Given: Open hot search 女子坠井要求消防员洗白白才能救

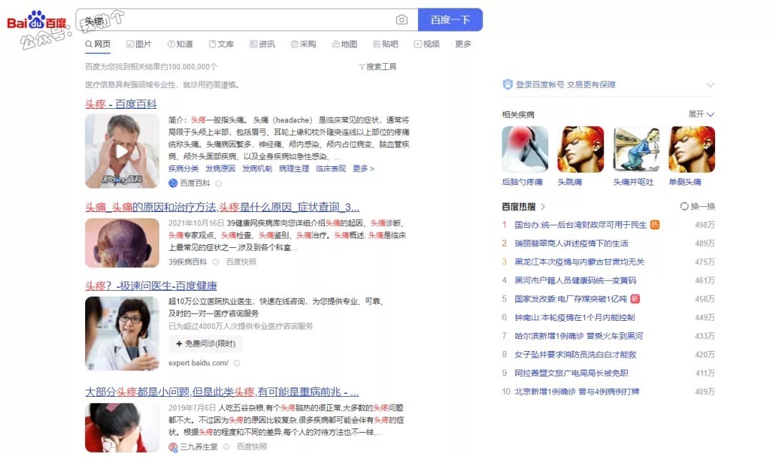Looking at the screenshot, I should [x=575, y=355].
